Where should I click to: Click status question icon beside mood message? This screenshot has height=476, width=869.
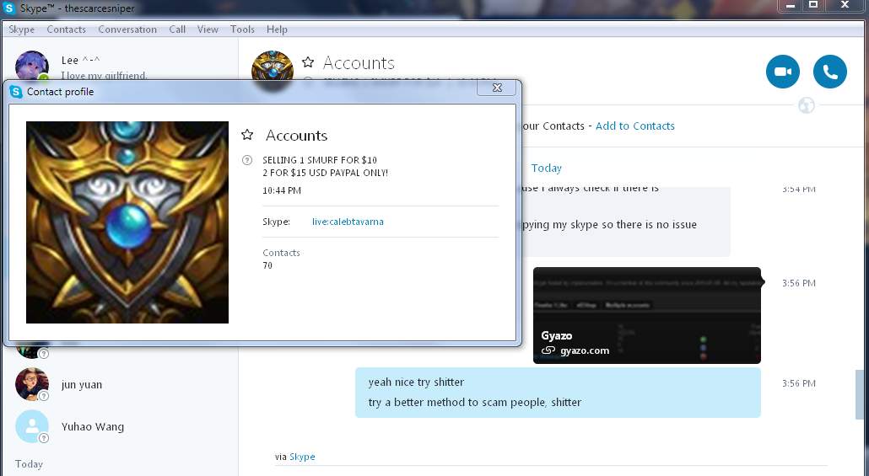[x=247, y=160]
